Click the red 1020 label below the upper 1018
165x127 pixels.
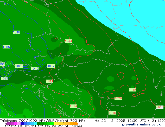click(118, 98)
